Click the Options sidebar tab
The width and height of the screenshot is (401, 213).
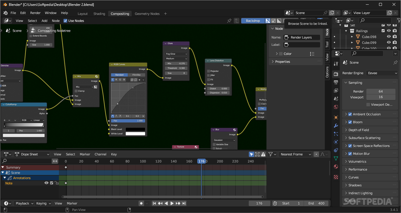[327, 72]
